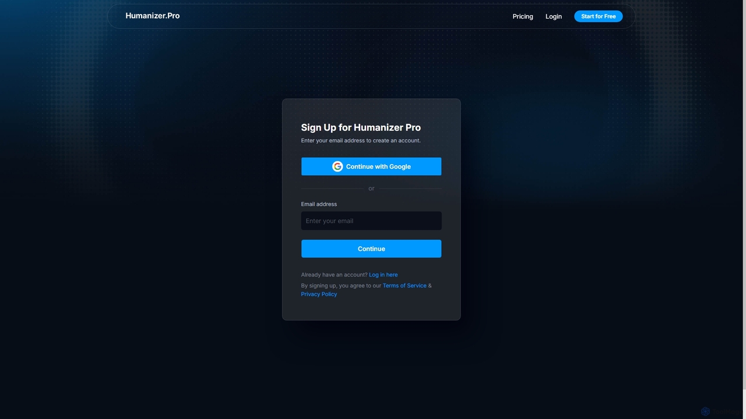
Task: Click the Email address label
Action: [319, 204]
